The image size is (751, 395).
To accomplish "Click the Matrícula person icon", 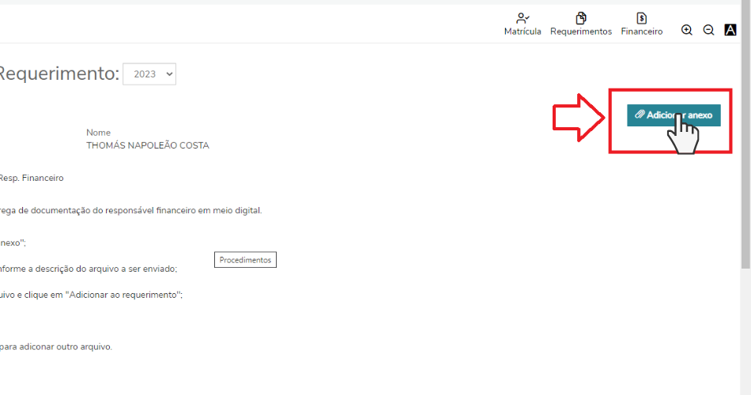I will pos(522,18).
